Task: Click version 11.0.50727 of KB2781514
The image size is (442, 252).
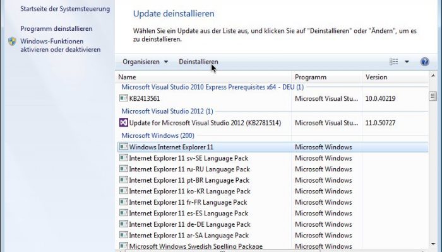Action: click(x=380, y=123)
